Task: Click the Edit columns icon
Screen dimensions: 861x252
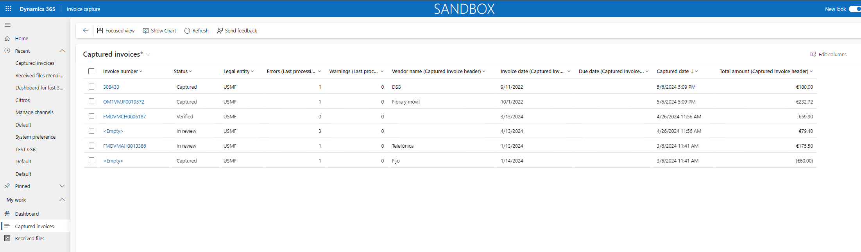Action: [813, 54]
